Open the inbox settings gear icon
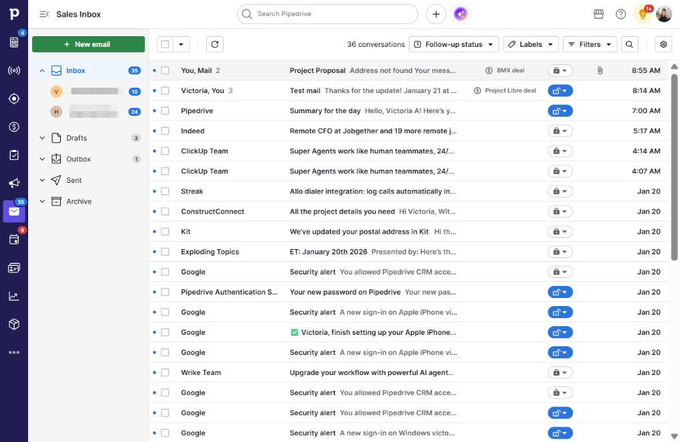 [x=663, y=44]
